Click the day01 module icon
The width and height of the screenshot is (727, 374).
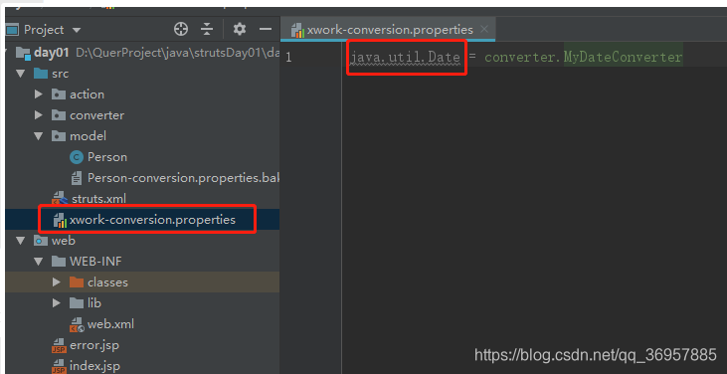click(23, 53)
